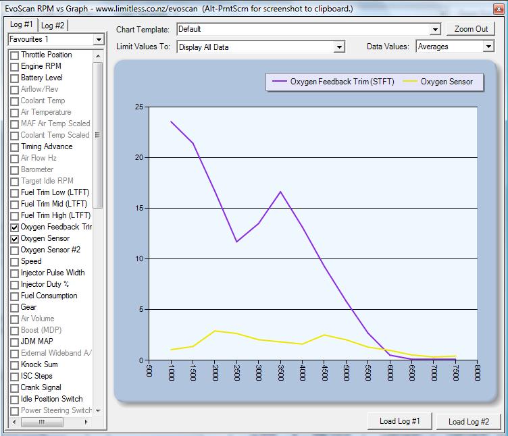Tick the Coolant Temp Scaled checkbox
508x436 pixels.
14,136
